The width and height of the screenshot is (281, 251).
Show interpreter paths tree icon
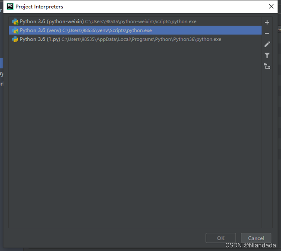[x=267, y=66]
